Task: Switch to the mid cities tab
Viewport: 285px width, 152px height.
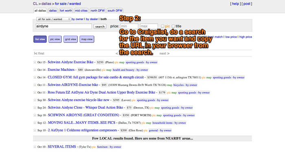Action: pos(81,11)
